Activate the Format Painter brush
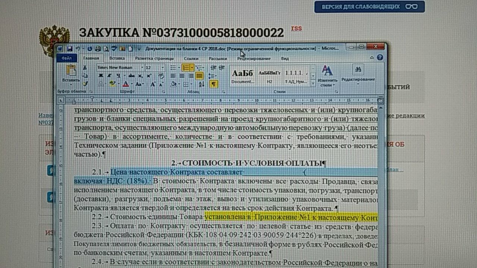This screenshot has width=477, height=268. coord(85,84)
